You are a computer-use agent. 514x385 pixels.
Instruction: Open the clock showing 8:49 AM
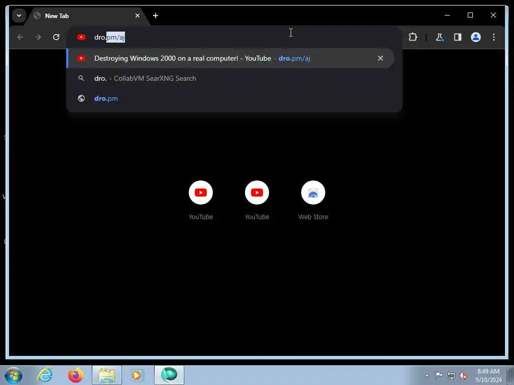(x=488, y=375)
